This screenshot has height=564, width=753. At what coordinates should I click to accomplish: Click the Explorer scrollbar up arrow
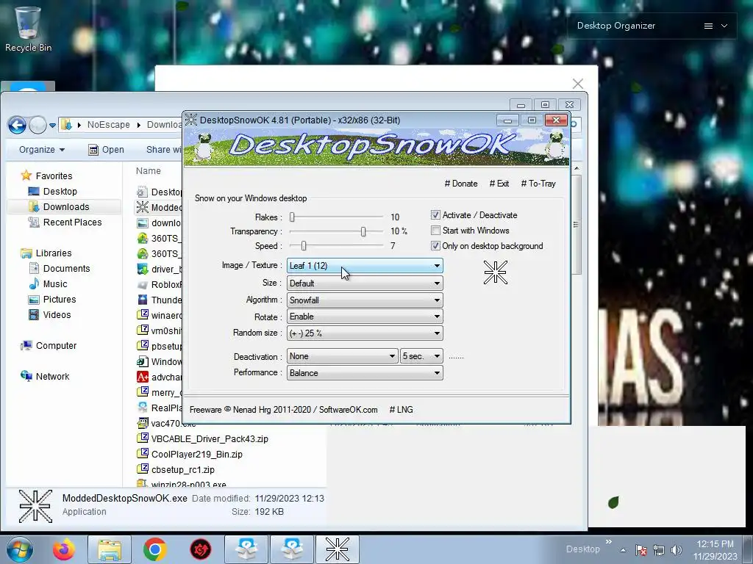tap(577, 168)
